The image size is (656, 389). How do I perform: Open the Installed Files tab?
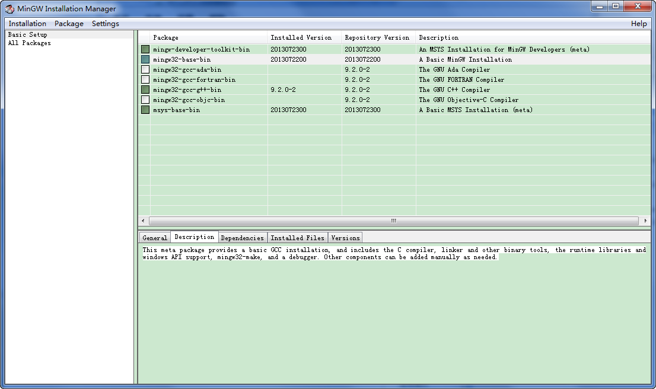pyautogui.click(x=297, y=238)
